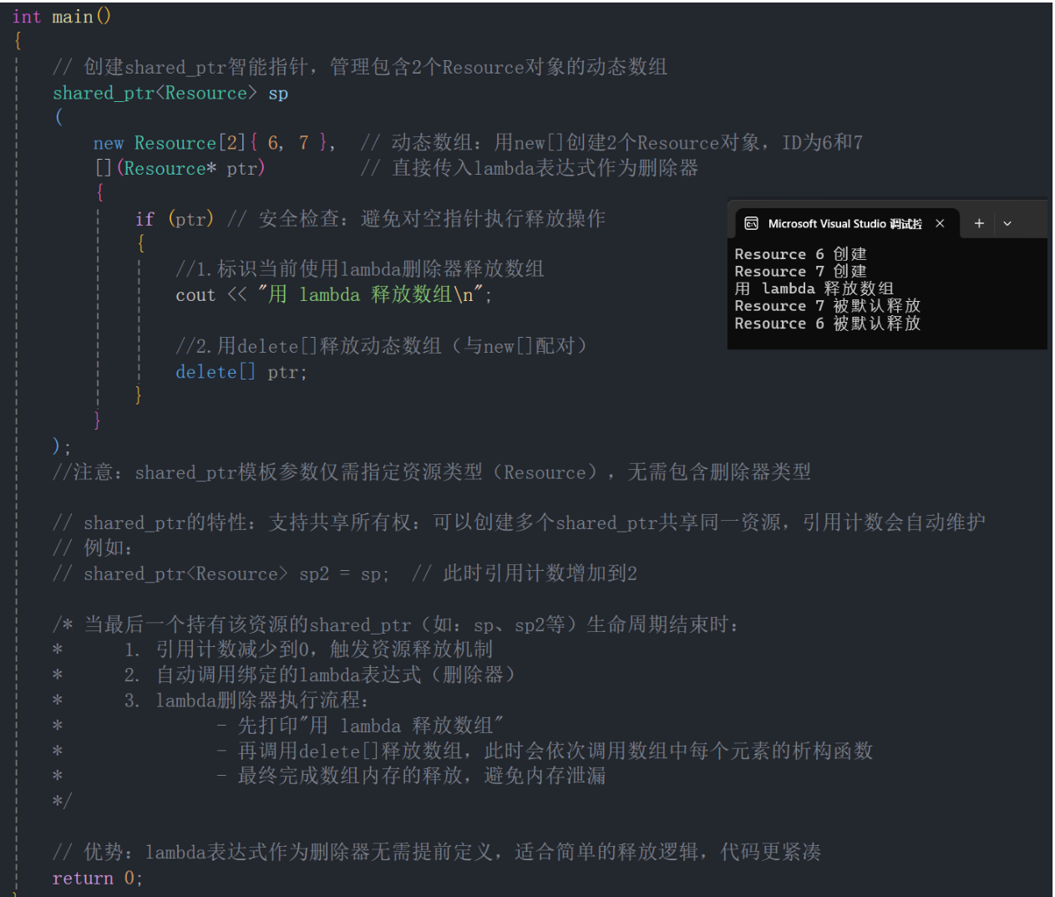Click comment starting "// 优势: lambda表达式"

click(437, 852)
